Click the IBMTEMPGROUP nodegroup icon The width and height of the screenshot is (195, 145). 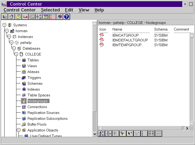102,45
